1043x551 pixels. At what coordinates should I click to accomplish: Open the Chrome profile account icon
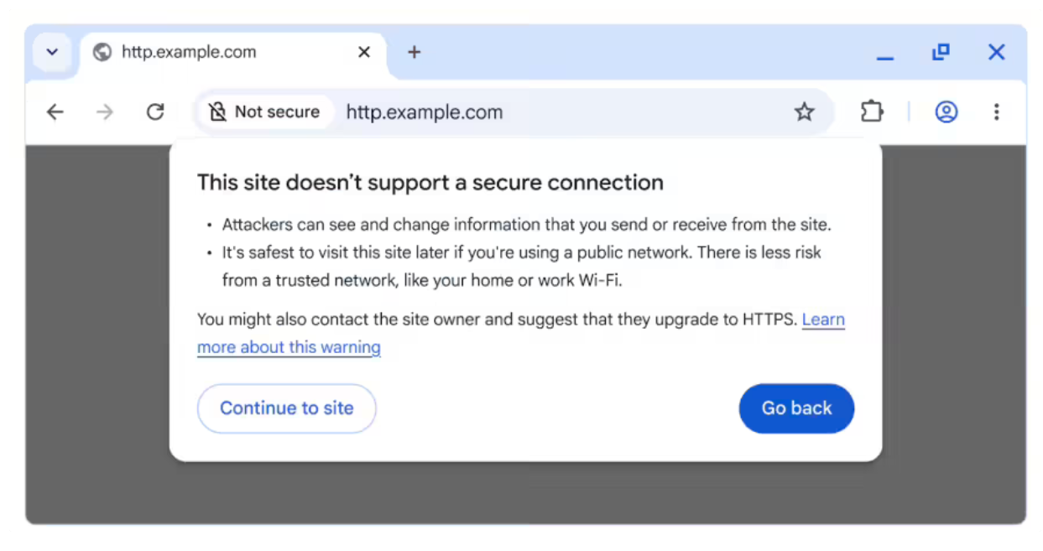point(946,111)
